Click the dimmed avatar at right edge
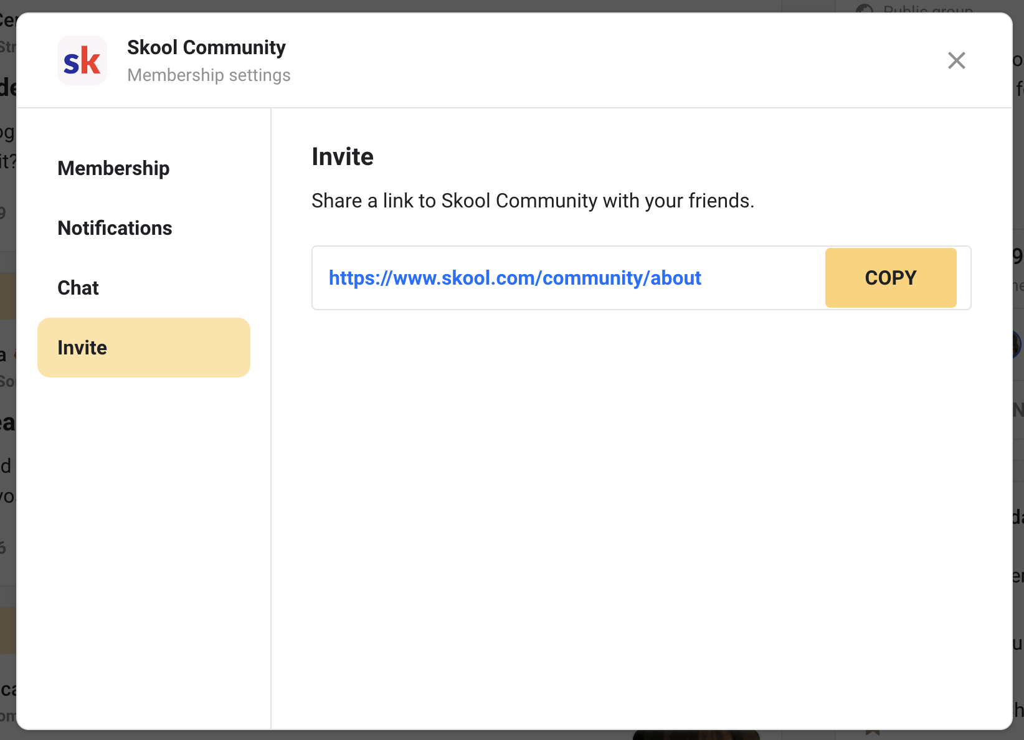 pyautogui.click(x=1017, y=344)
